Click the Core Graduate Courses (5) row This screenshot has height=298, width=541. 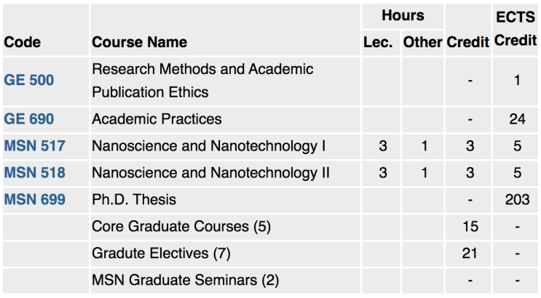[x=270, y=227]
